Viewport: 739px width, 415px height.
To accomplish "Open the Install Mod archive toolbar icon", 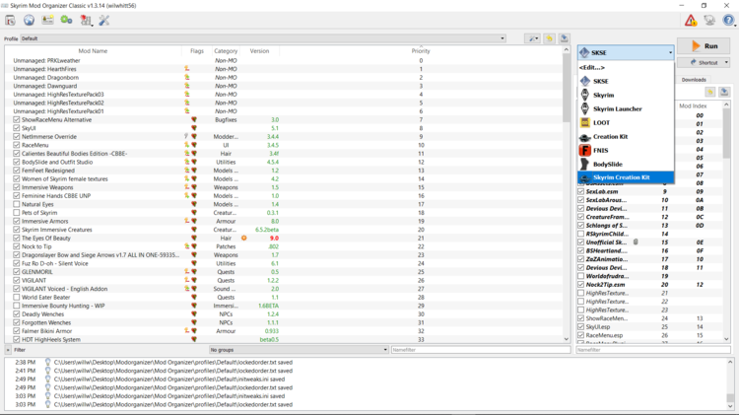I will [x=11, y=21].
